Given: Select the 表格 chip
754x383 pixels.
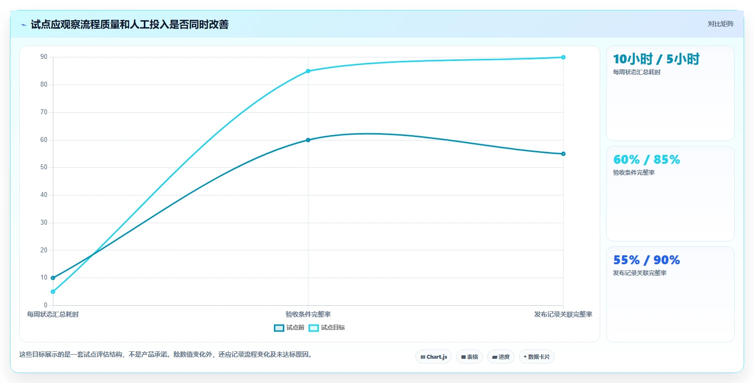Looking at the screenshot, I should coord(469,357).
